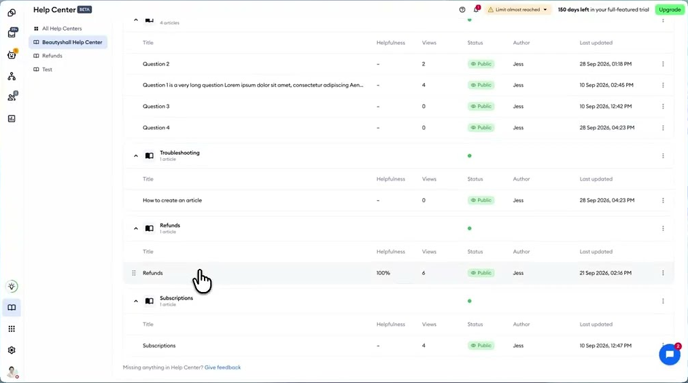Open more options for Subscriptions category

click(663, 301)
